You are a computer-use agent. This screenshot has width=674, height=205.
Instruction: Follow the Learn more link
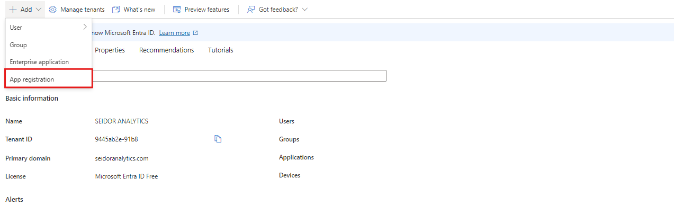pos(174,33)
